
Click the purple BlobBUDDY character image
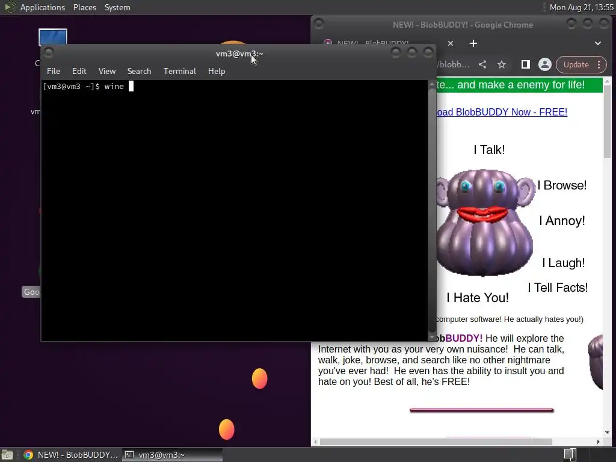485,222
